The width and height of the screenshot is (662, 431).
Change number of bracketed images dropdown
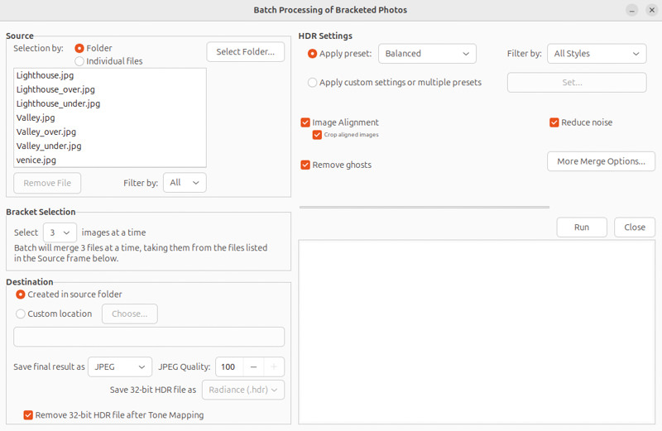[x=60, y=232]
